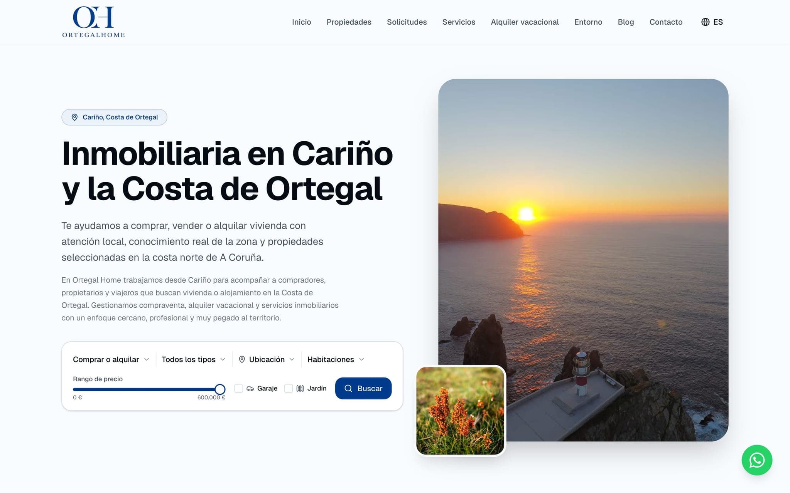This screenshot has width=790, height=493.
Task: Click the map pin icon beside Ubicación
Action: (x=242, y=359)
